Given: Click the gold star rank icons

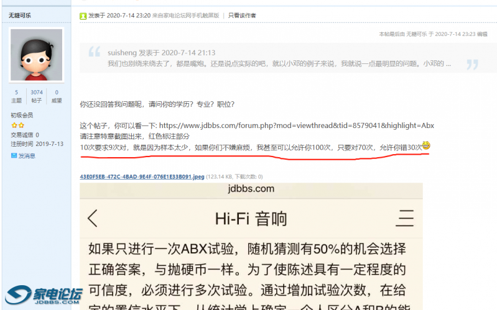Looking at the screenshot, I should point(17,125).
